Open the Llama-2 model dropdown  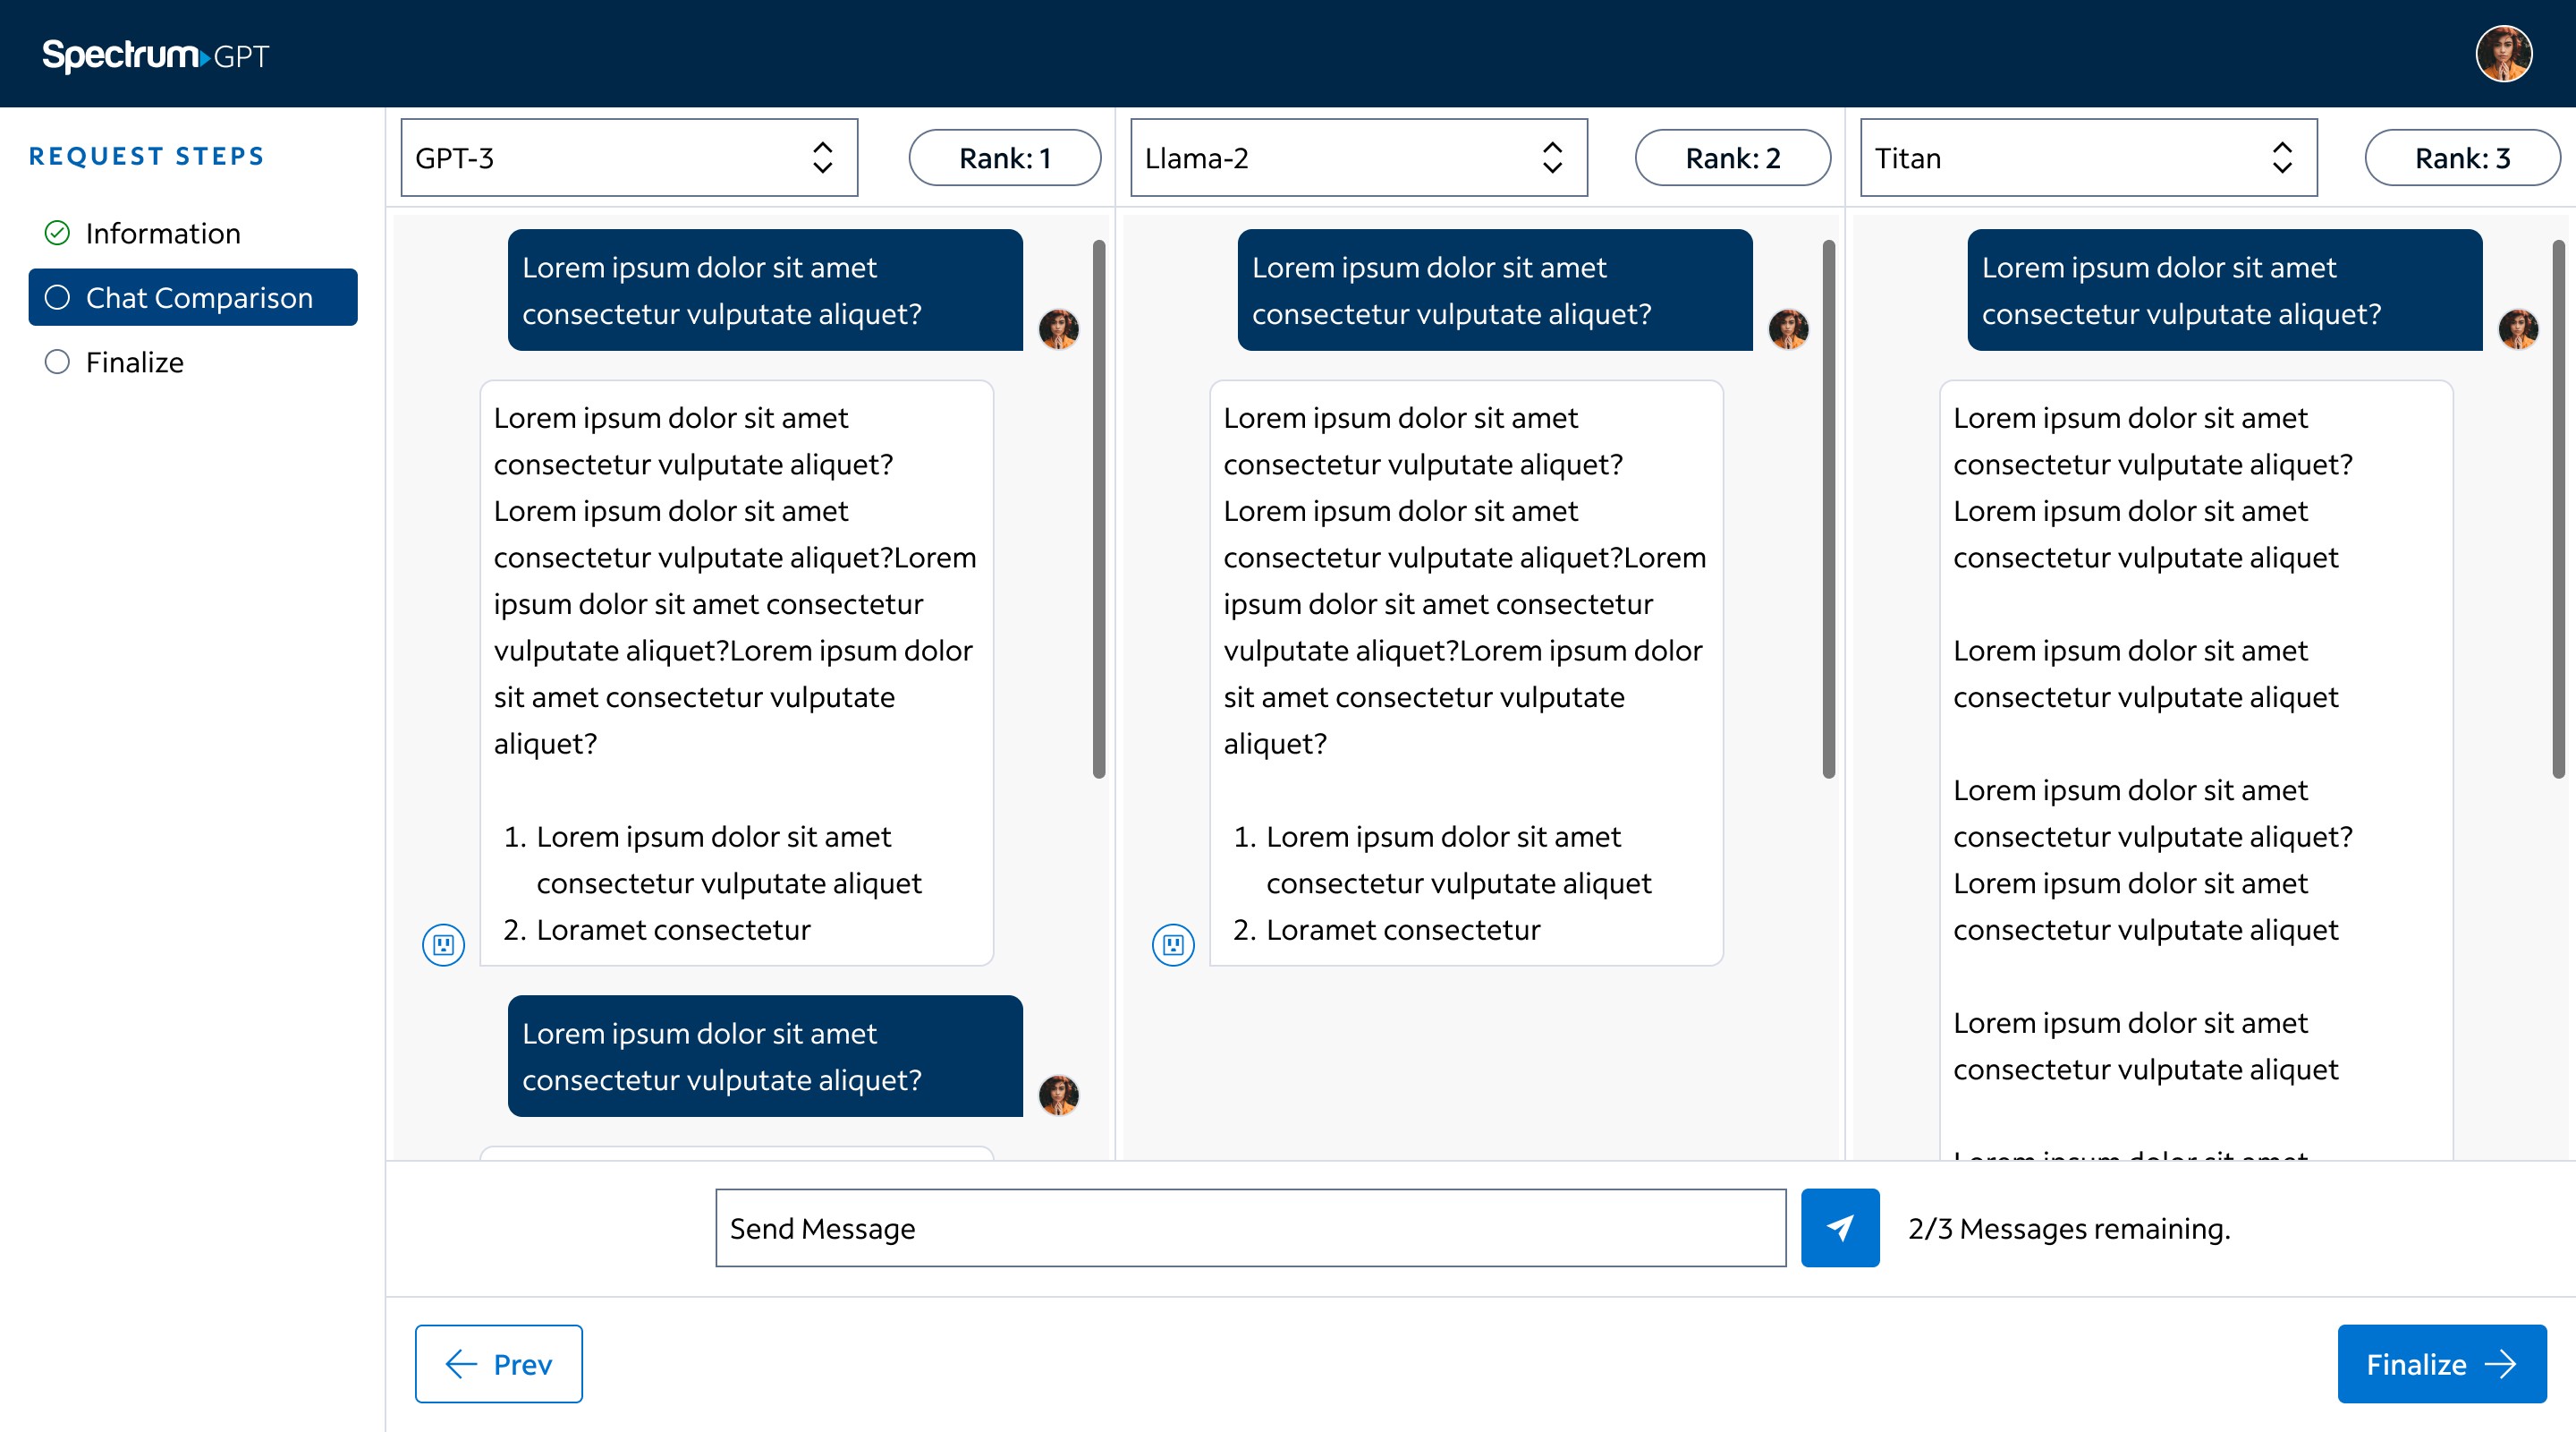[x=1358, y=158]
